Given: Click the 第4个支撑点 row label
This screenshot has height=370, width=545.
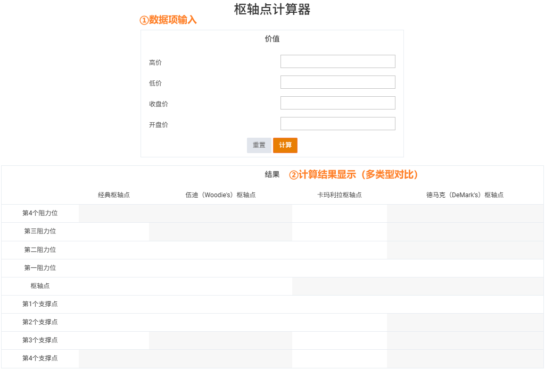Looking at the screenshot, I should click(x=40, y=358).
